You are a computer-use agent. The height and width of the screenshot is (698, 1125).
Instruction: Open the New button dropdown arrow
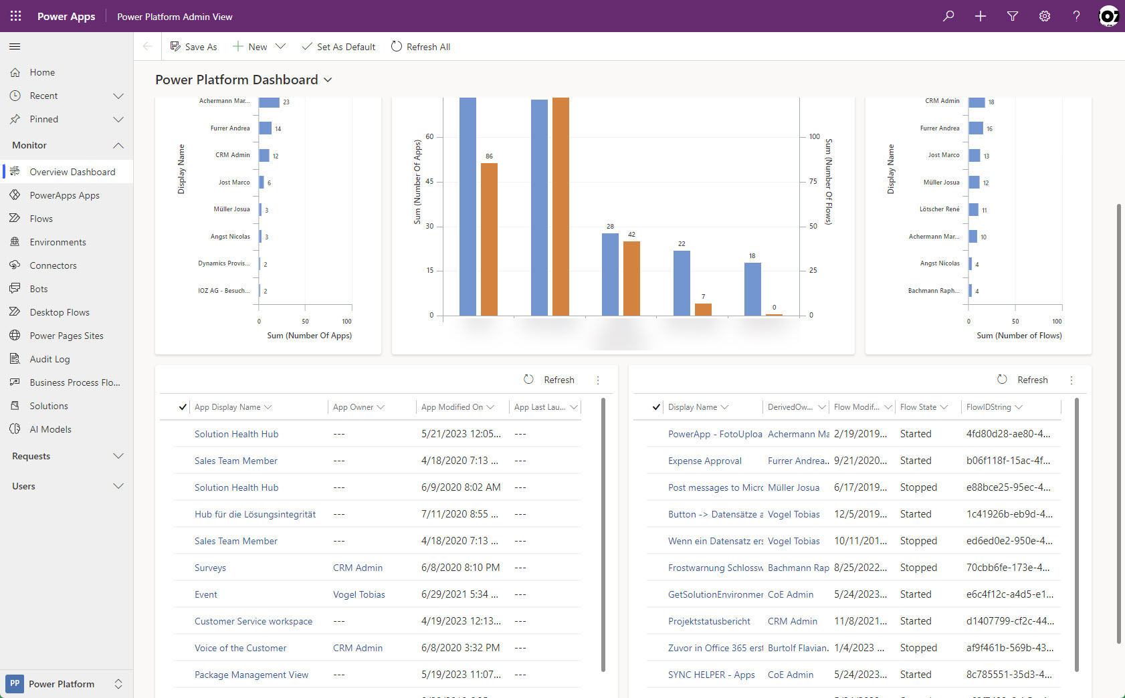tap(281, 46)
